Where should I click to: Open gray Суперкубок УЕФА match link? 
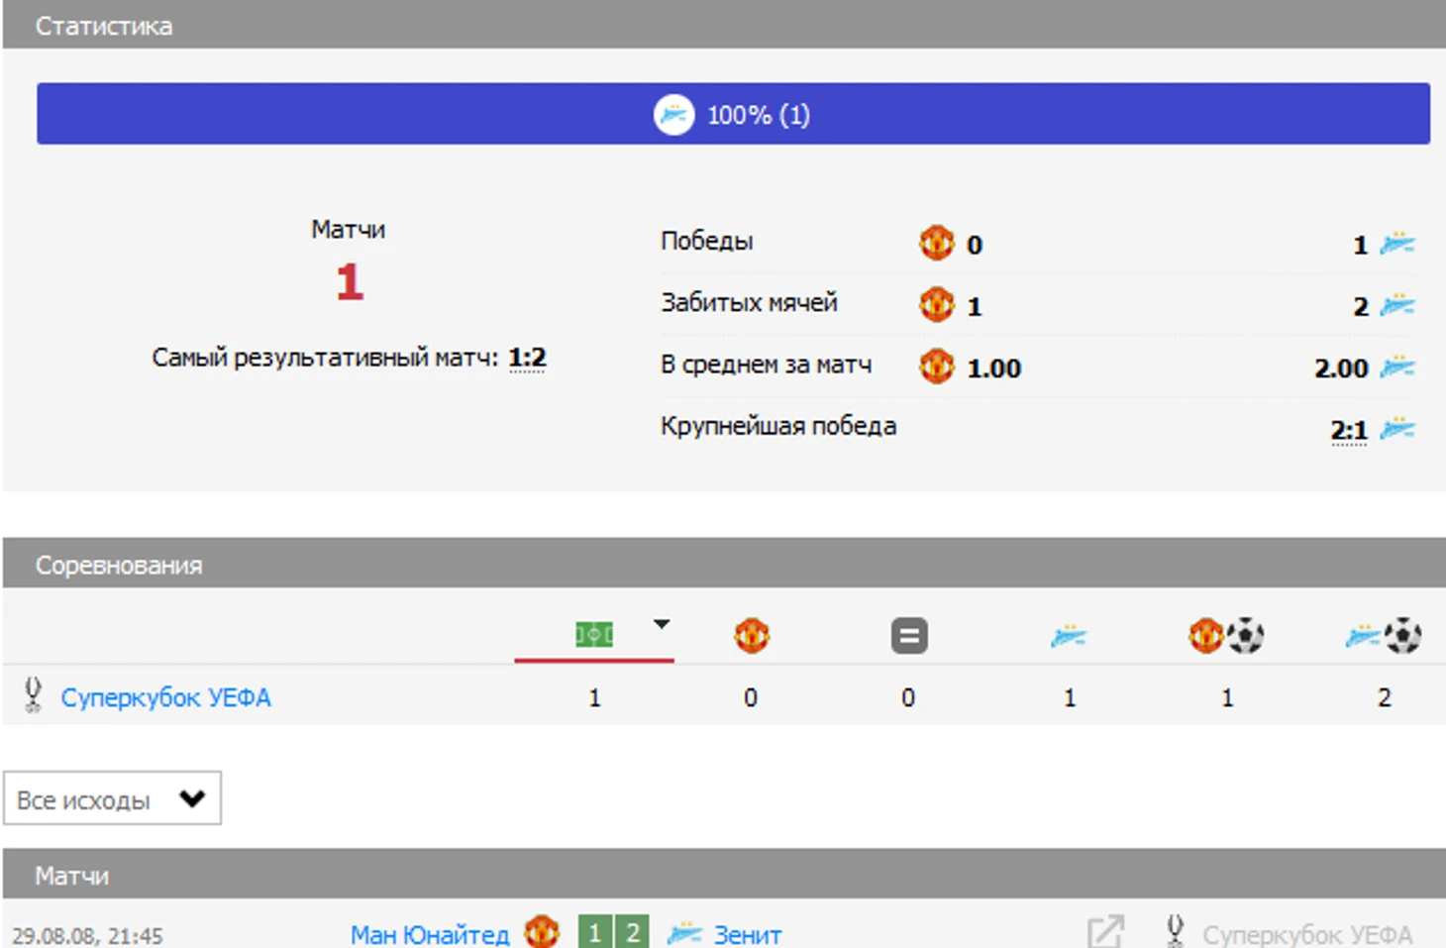tap(1307, 934)
